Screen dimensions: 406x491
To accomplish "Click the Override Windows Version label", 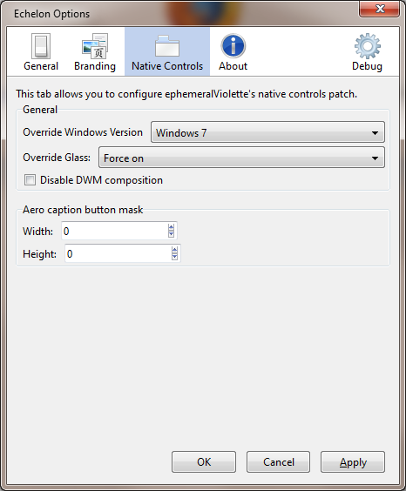I will [83, 132].
